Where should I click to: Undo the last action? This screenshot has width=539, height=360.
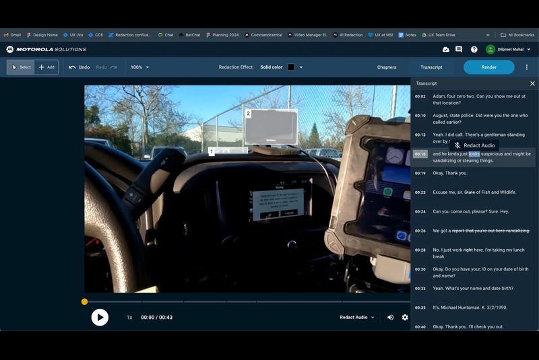click(80, 67)
